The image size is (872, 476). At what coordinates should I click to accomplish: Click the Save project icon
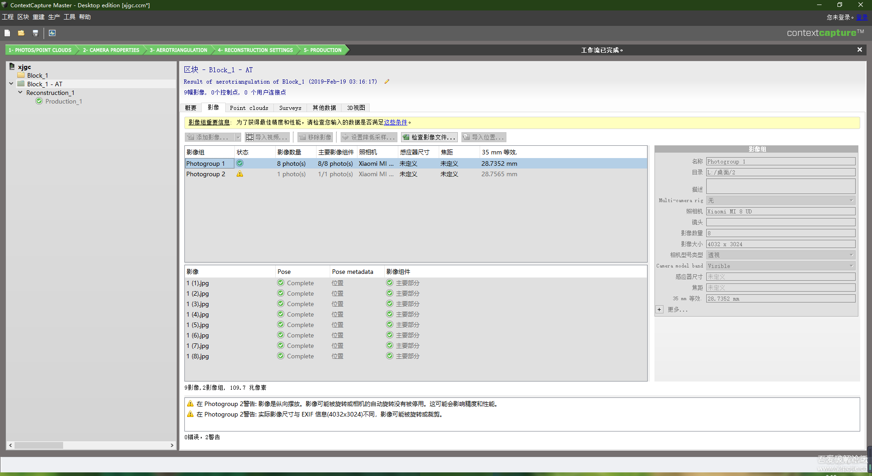coord(35,33)
